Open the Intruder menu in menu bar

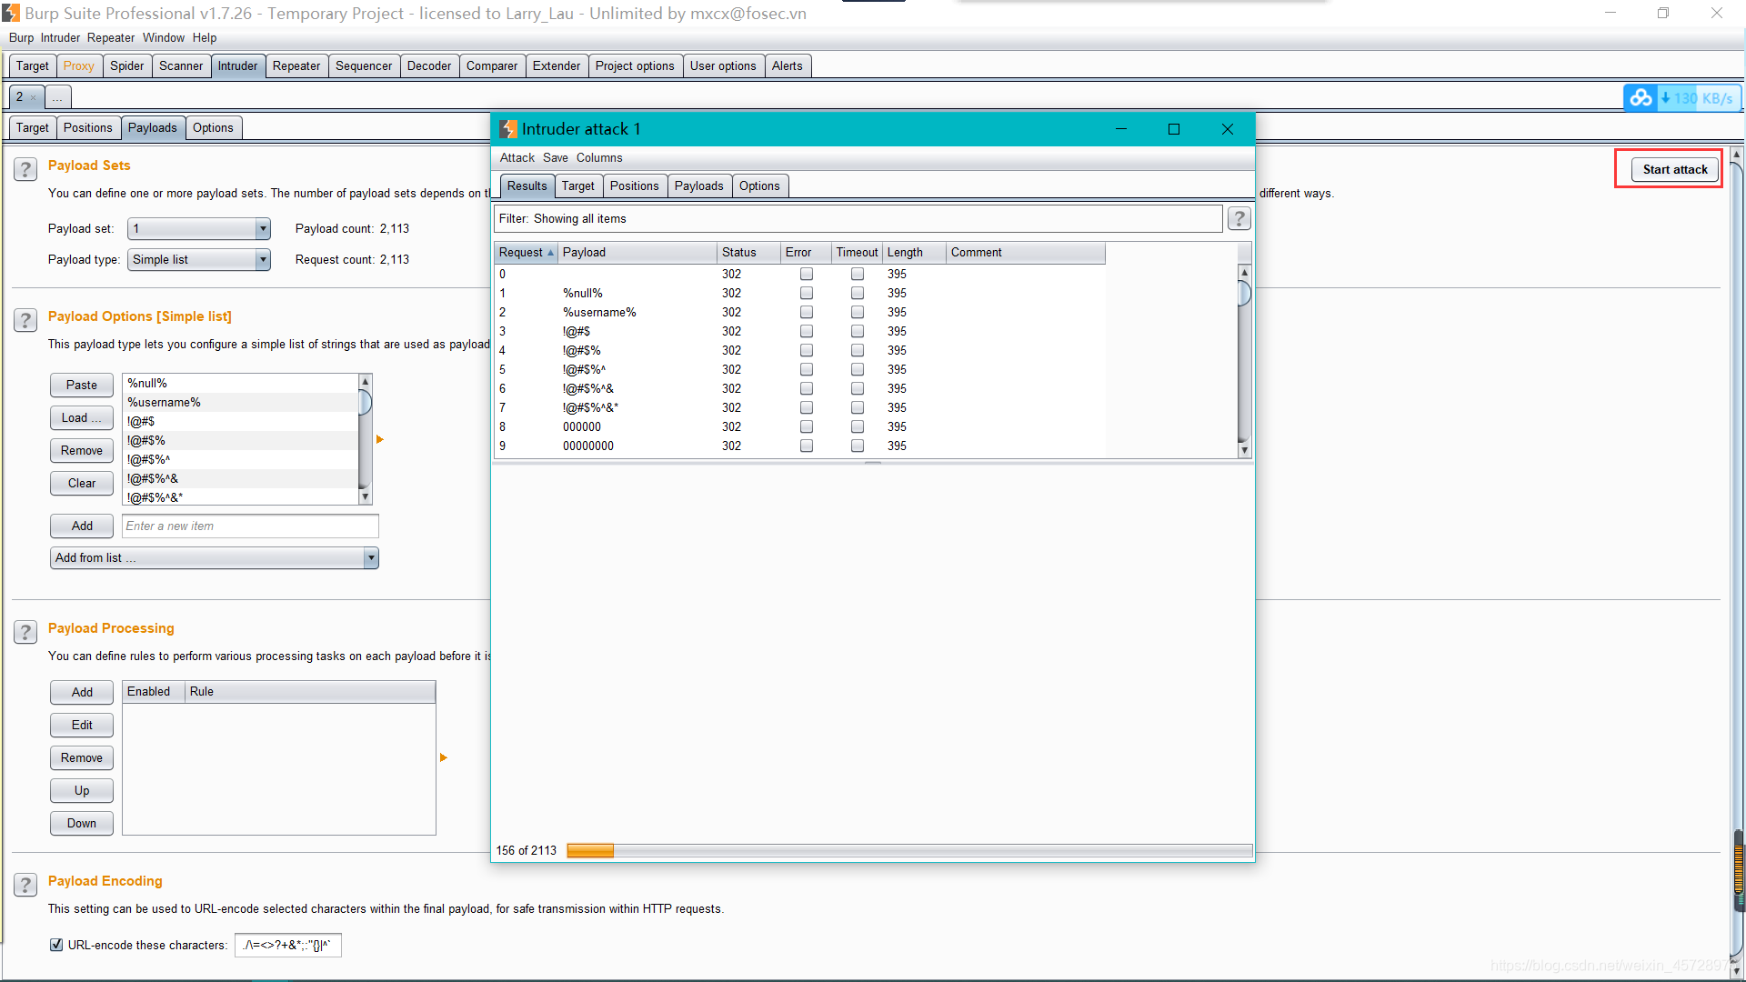point(60,37)
